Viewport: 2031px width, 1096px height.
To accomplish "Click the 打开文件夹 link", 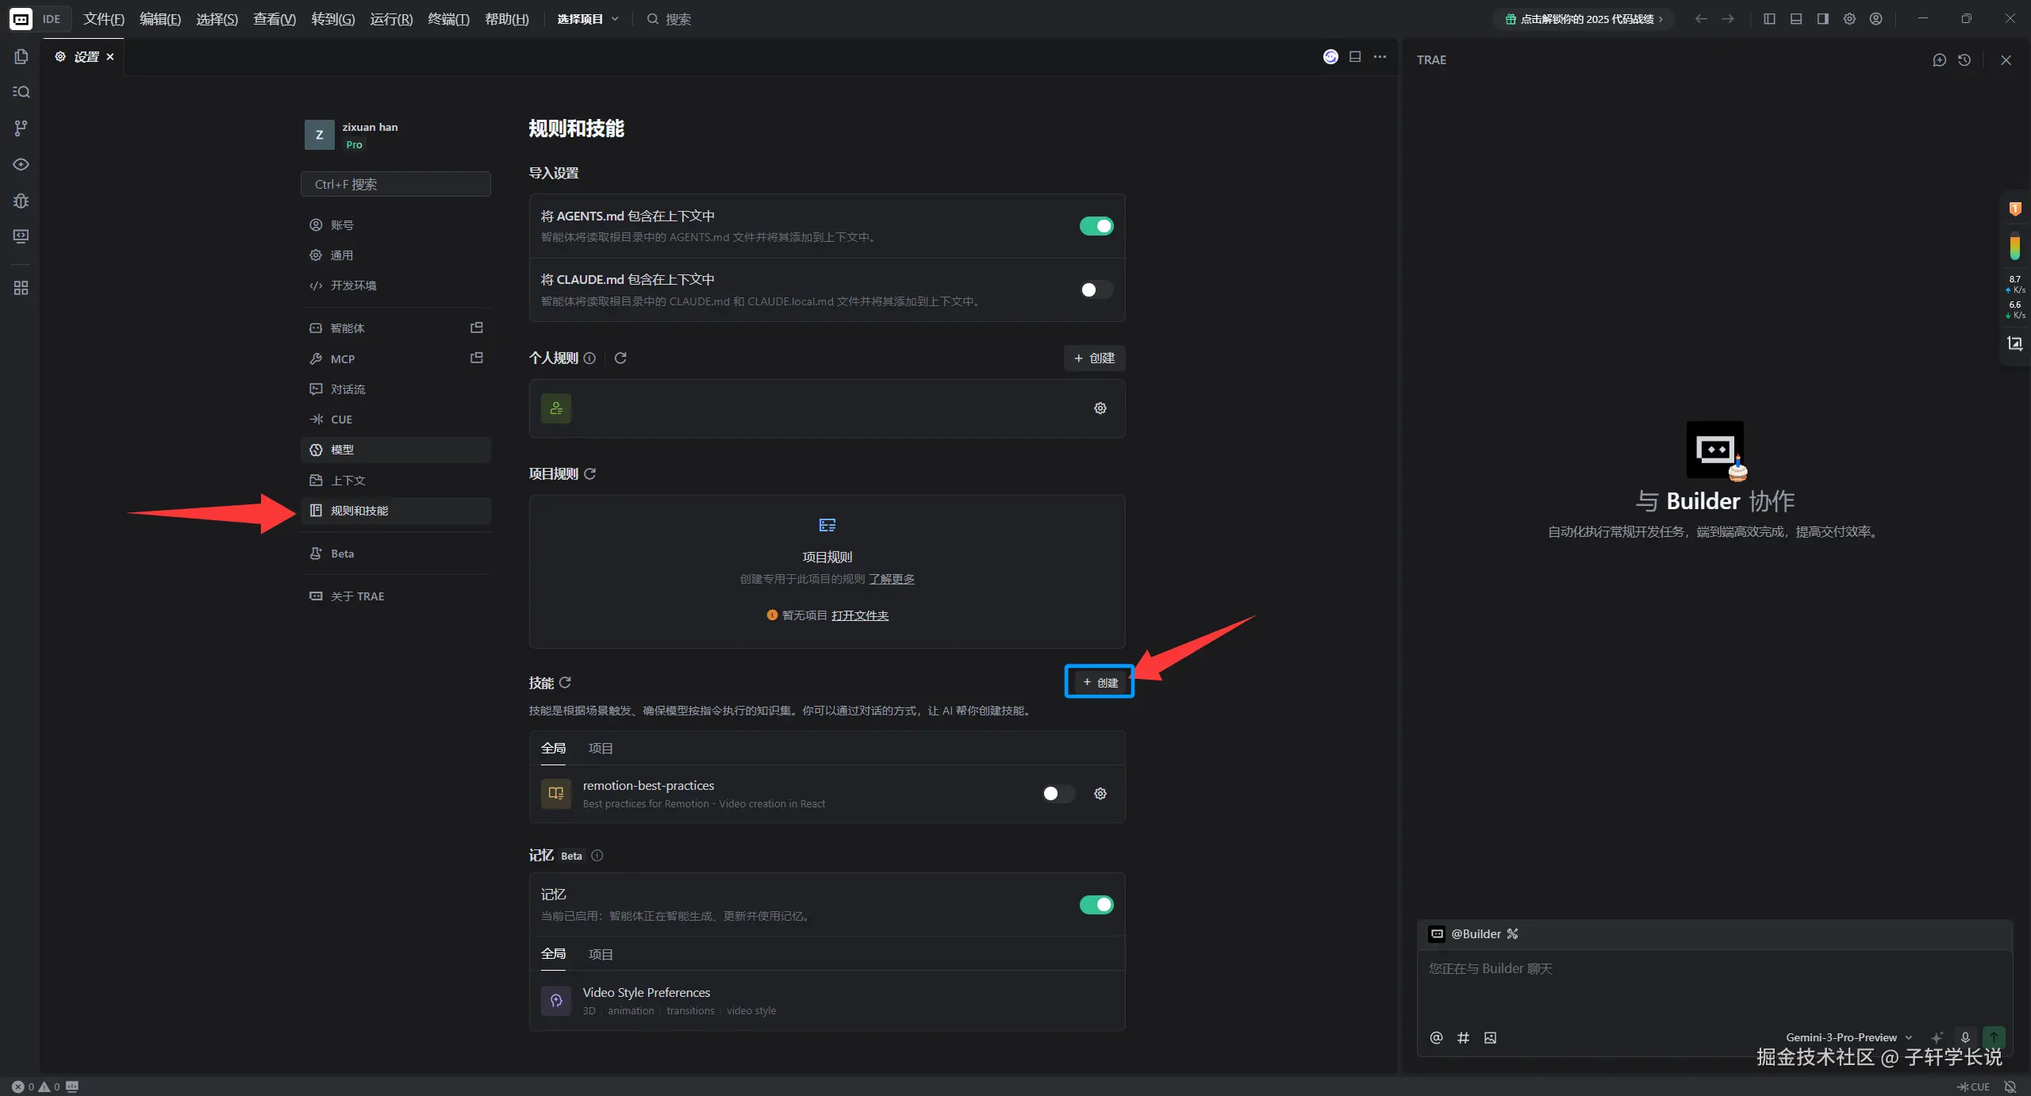I will (859, 615).
